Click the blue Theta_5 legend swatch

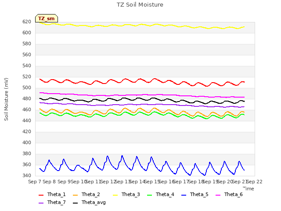pyautogui.click(x=184, y=195)
